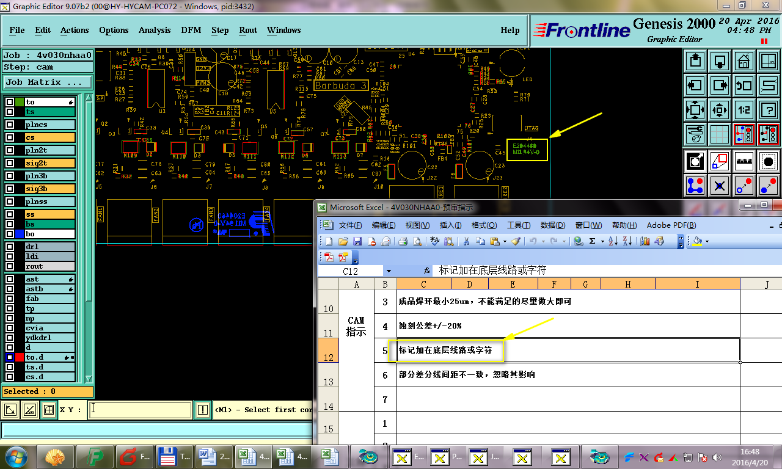Click the ruler measurement tool icon
The image size is (782, 469).
[x=744, y=161]
